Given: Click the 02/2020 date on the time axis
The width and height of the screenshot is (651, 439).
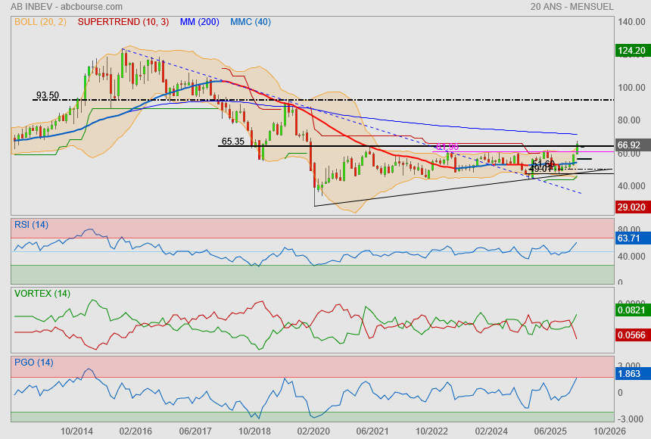Looking at the screenshot, I should [313, 431].
